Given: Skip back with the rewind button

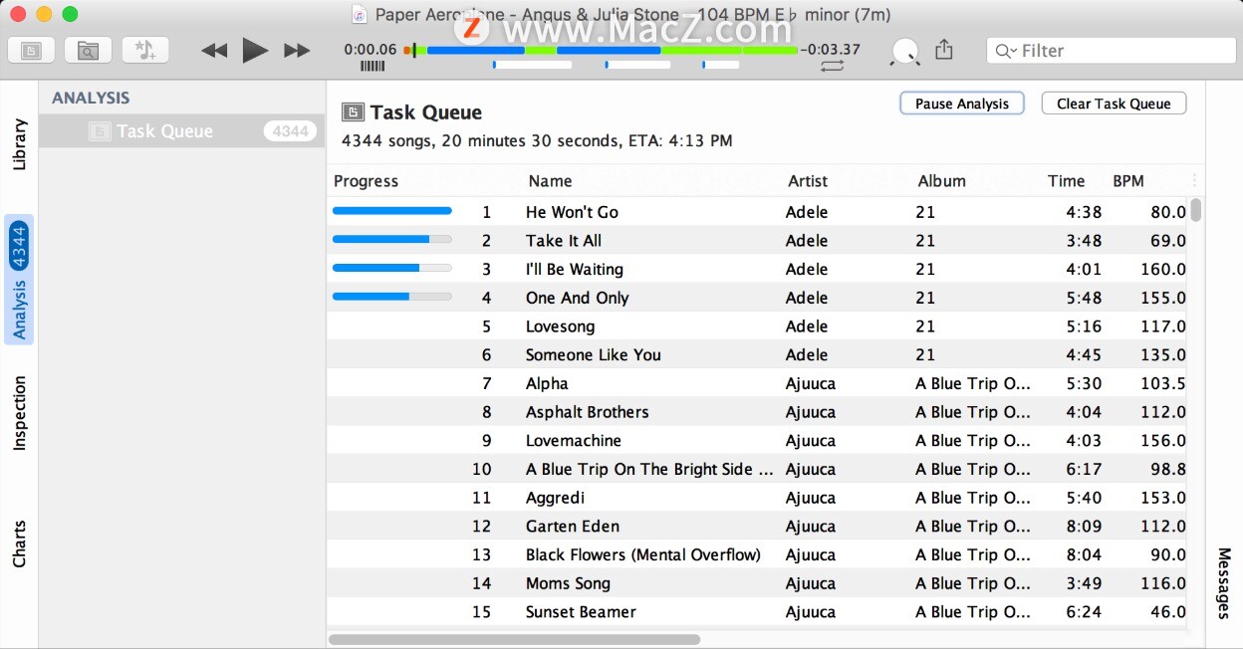Looking at the screenshot, I should tap(214, 51).
